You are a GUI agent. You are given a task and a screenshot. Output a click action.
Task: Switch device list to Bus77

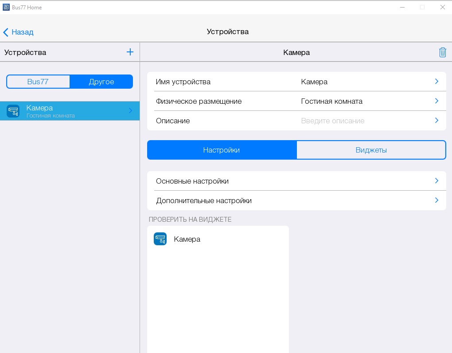tap(38, 82)
